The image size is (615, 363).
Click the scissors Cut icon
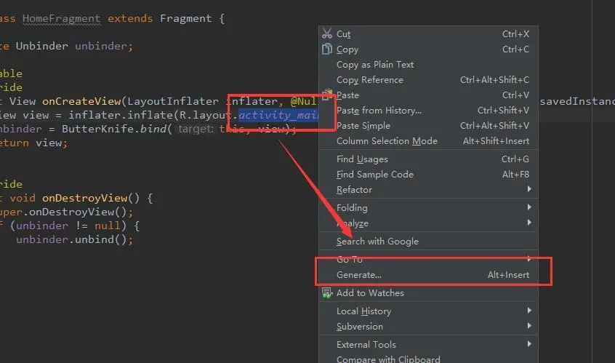tap(327, 33)
